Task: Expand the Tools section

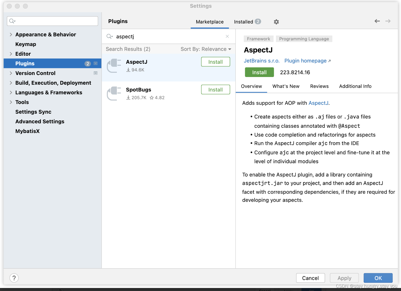Action: (x=11, y=102)
